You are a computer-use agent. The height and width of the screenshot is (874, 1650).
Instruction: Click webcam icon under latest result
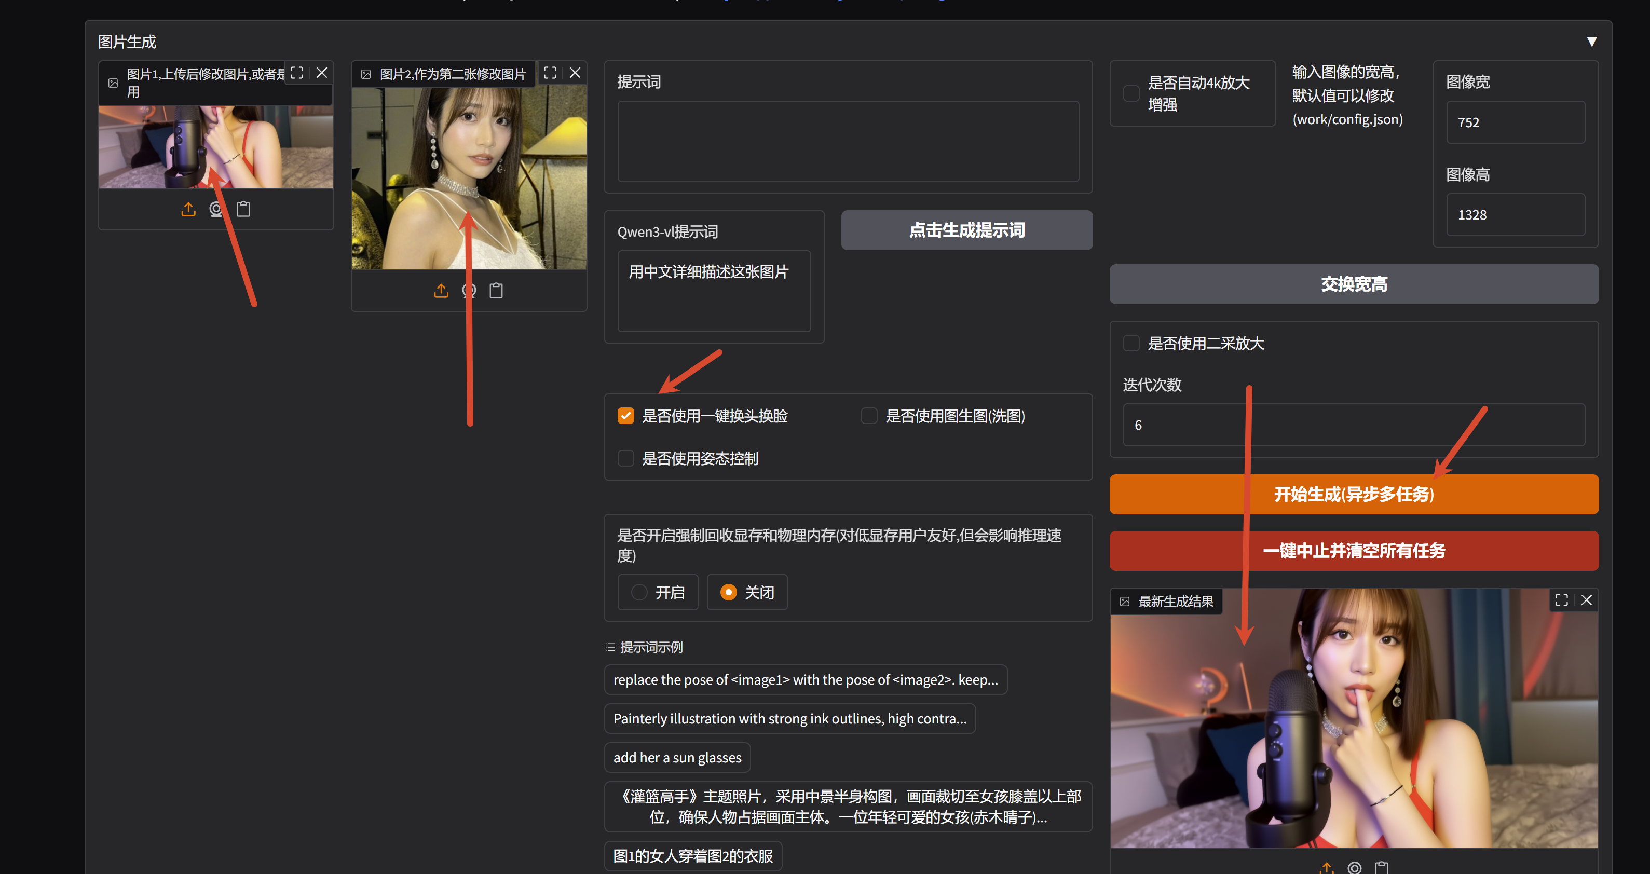point(1354,868)
